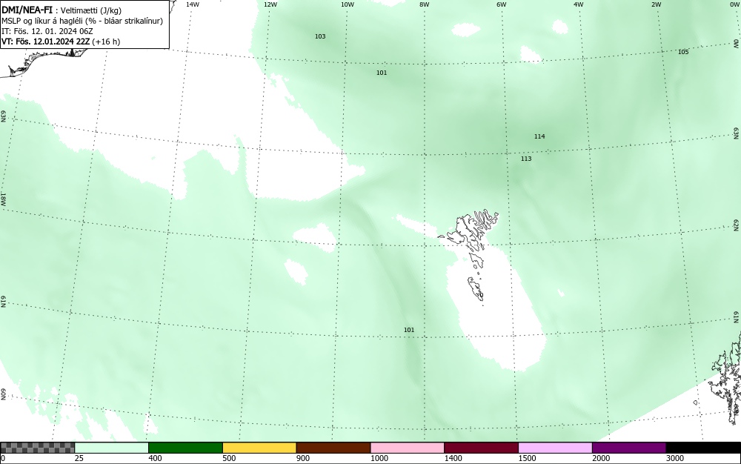Click the legend value 400
Screen dimensions: 741x464
click(155, 458)
